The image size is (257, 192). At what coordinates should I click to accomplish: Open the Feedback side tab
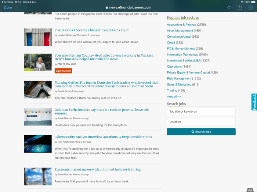[254, 102]
